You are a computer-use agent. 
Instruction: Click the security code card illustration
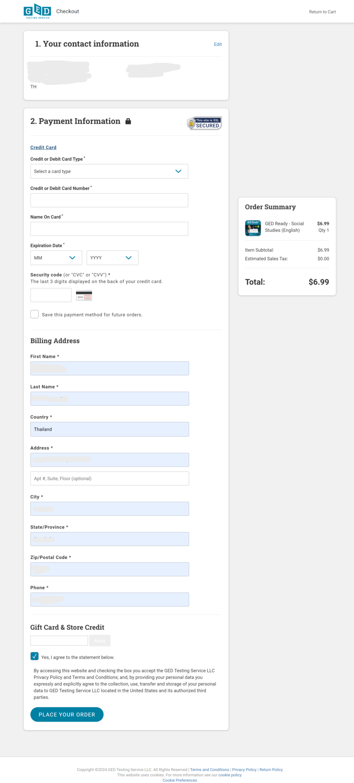(84, 295)
